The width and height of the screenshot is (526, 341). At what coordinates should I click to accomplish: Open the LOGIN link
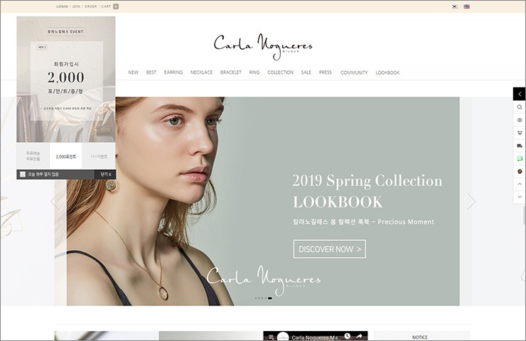(62, 6)
